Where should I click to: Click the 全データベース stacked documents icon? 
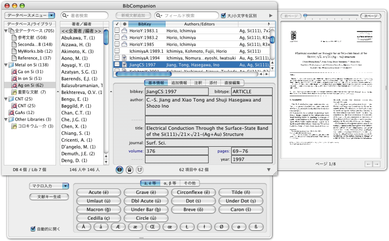[x=11, y=31]
